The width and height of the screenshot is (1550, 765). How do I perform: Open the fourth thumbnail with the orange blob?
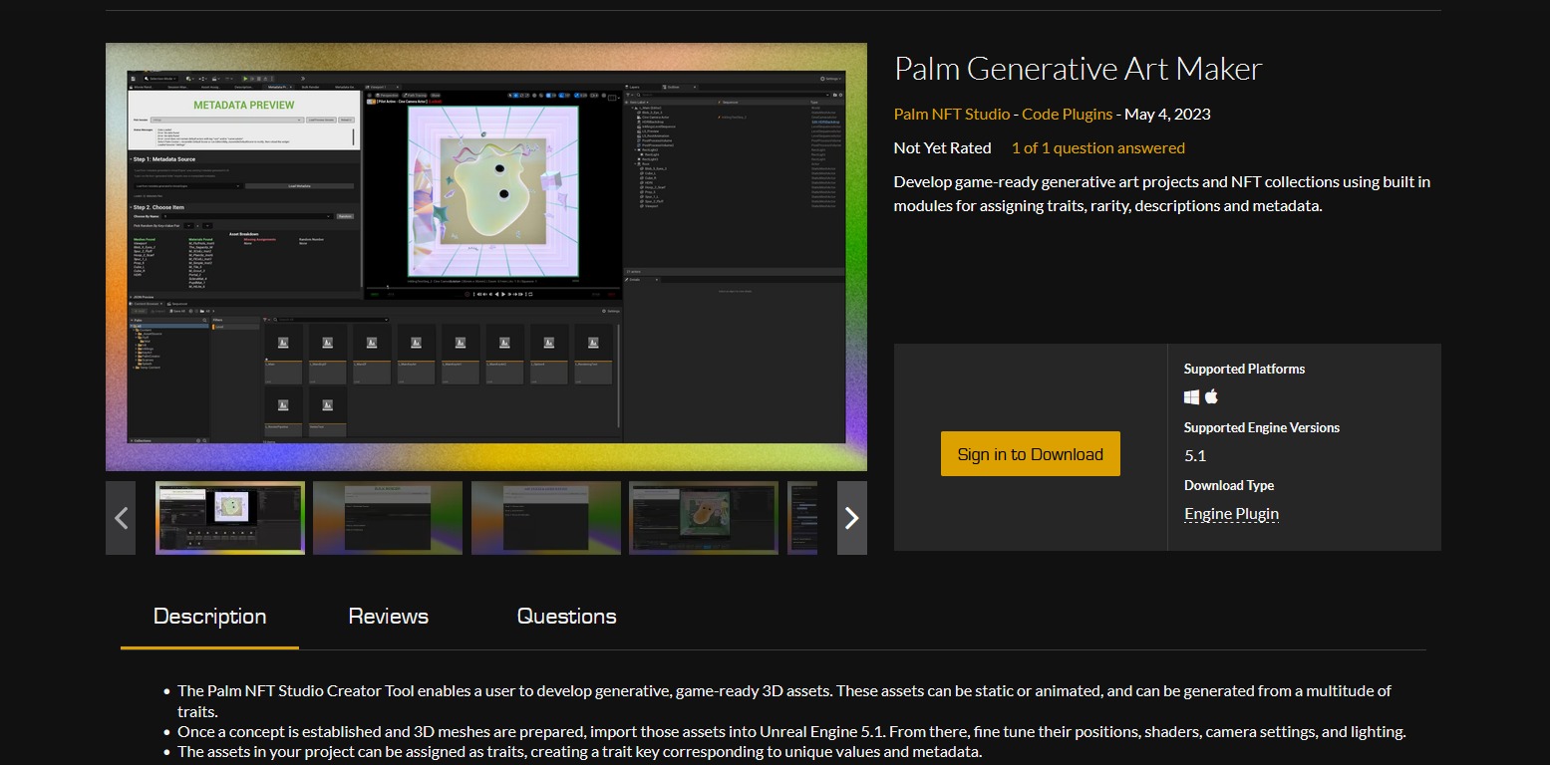(x=703, y=518)
